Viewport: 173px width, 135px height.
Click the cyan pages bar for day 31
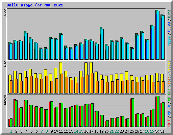tap(163, 37)
